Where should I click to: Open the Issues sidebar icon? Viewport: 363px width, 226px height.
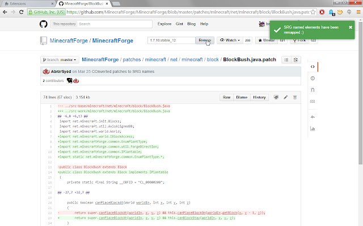(x=313, y=79)
